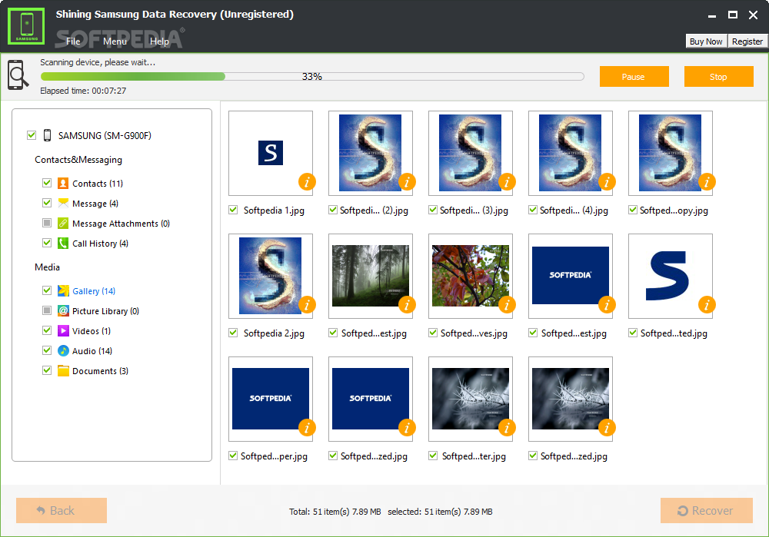Image resolution: width=769 pixels, height=537 pixels.
Task: Open the Menu menu
Action: click(115, 41)
